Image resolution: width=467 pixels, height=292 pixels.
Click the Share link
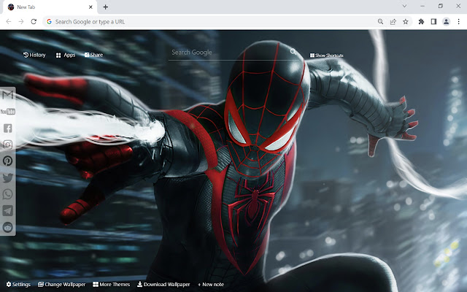[x=94, y=55]
